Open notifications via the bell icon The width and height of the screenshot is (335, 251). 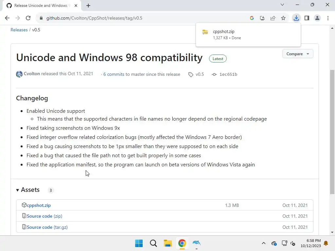click(326, 243)
